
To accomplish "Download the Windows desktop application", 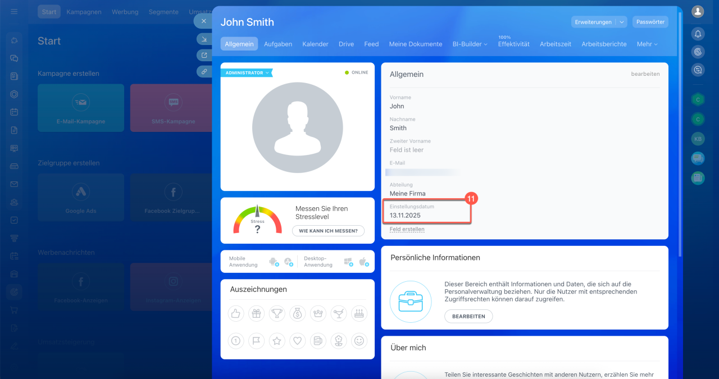I will coord(348,262).
